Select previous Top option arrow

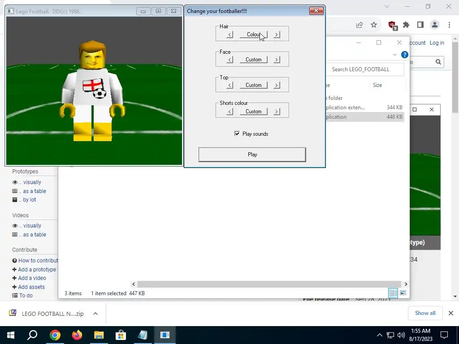tap(230, 85)
